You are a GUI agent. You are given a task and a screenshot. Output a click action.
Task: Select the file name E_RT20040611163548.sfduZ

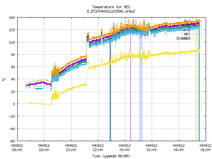(x=111, y=11)
